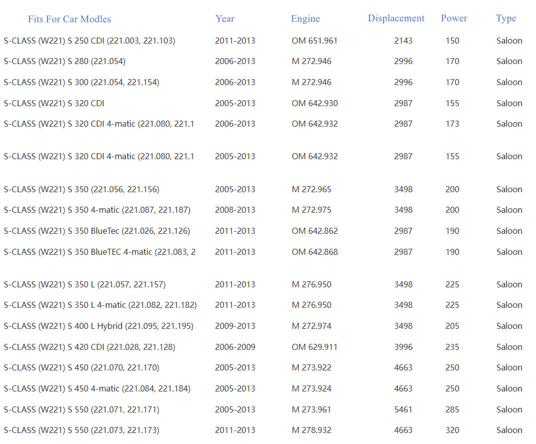Select the S 450 4-matic model entry
The width and height of the screenshot is (536, 444).
coord(97,388)
